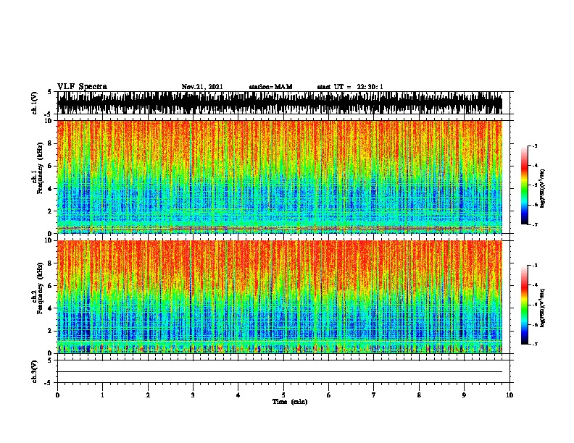The height and width of the screenshot is (443, 574).
Task: Click time axis tick label '10'
Action: pyautogui.click(x=509, y=395)
